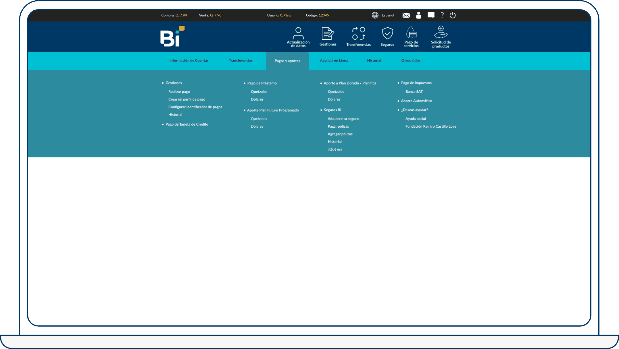Open the user profile icon
The height and width of the screenshot is (349, 619).
pos(419,15)
